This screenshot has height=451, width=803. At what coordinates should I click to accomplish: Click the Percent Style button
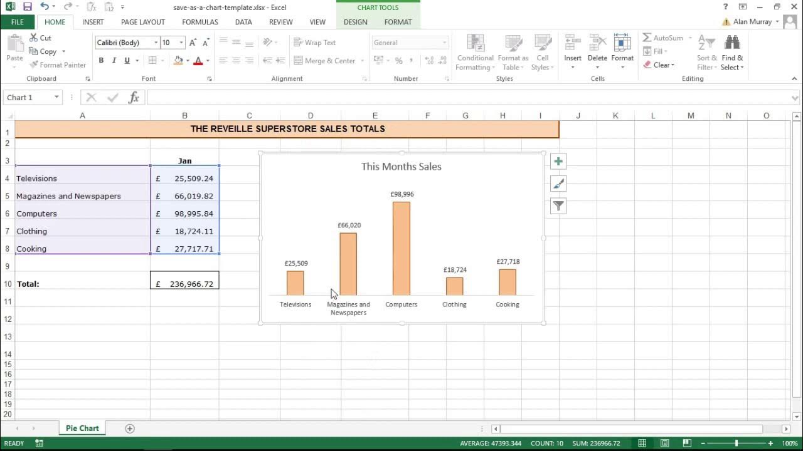(x=398, y=61)
